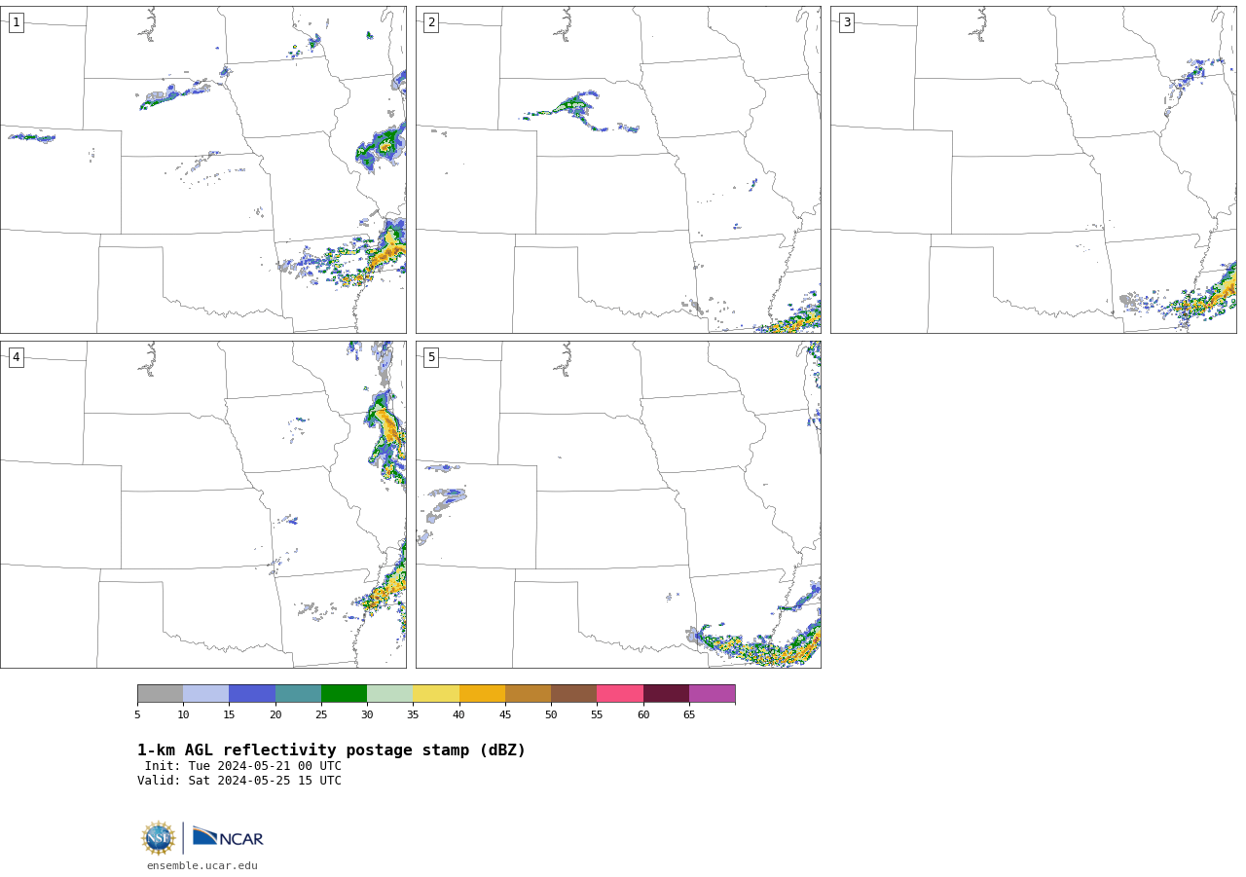Click the teal 20-25 dBZ swatch

click(298, 693)
